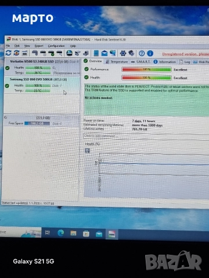Switch to the Disk Performance tab

pyautogui.click(x=201, y=62)
